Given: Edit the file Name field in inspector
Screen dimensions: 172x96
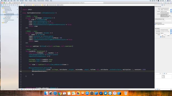Looking at the screenshot, I should (166, 8).
